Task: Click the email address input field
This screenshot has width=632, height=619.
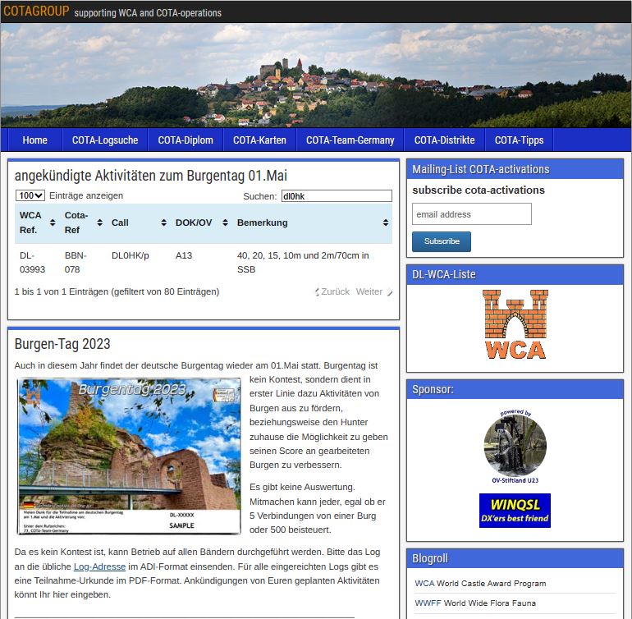Action: click(471, 214)
